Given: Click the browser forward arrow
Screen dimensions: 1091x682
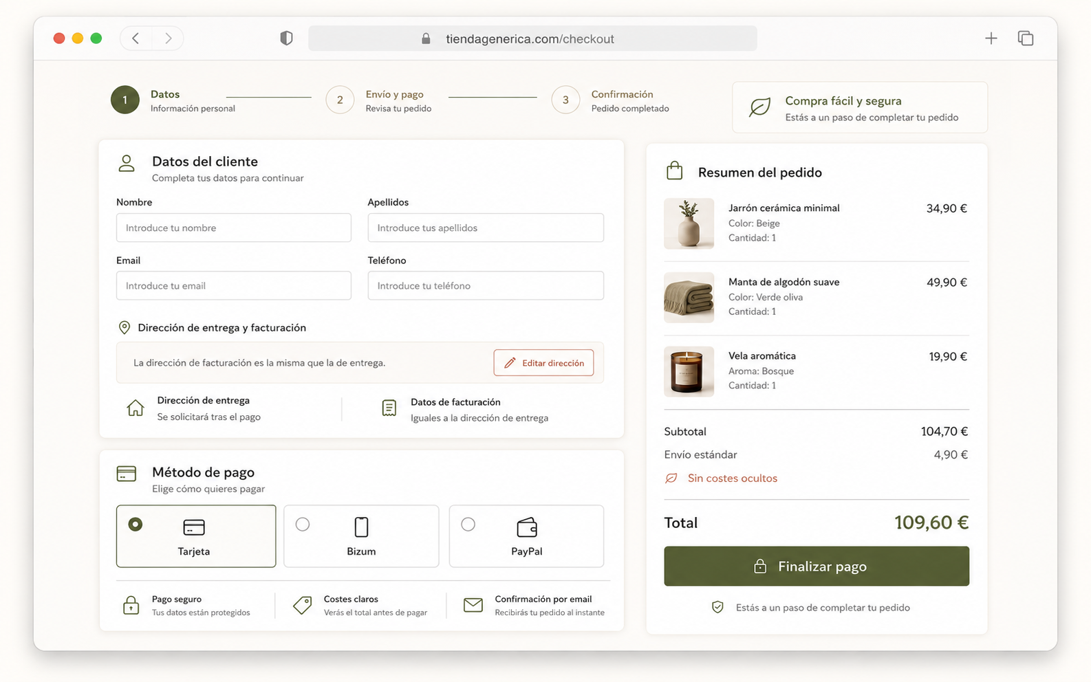Looking at the screenshot, I should (168, 38).
